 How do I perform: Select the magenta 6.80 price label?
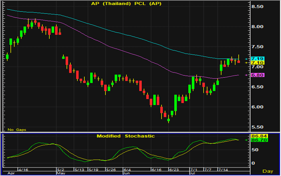[x=257, y=75]
